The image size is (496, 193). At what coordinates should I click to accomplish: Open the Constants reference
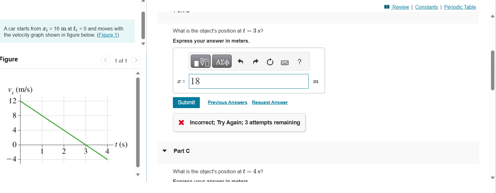[x=426, y=7]
